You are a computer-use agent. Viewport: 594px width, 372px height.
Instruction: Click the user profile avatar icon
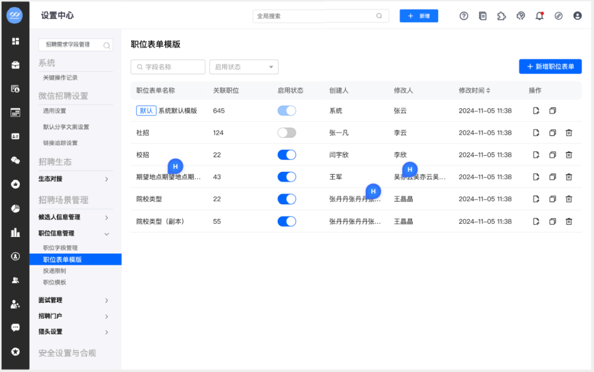point(578,16)
